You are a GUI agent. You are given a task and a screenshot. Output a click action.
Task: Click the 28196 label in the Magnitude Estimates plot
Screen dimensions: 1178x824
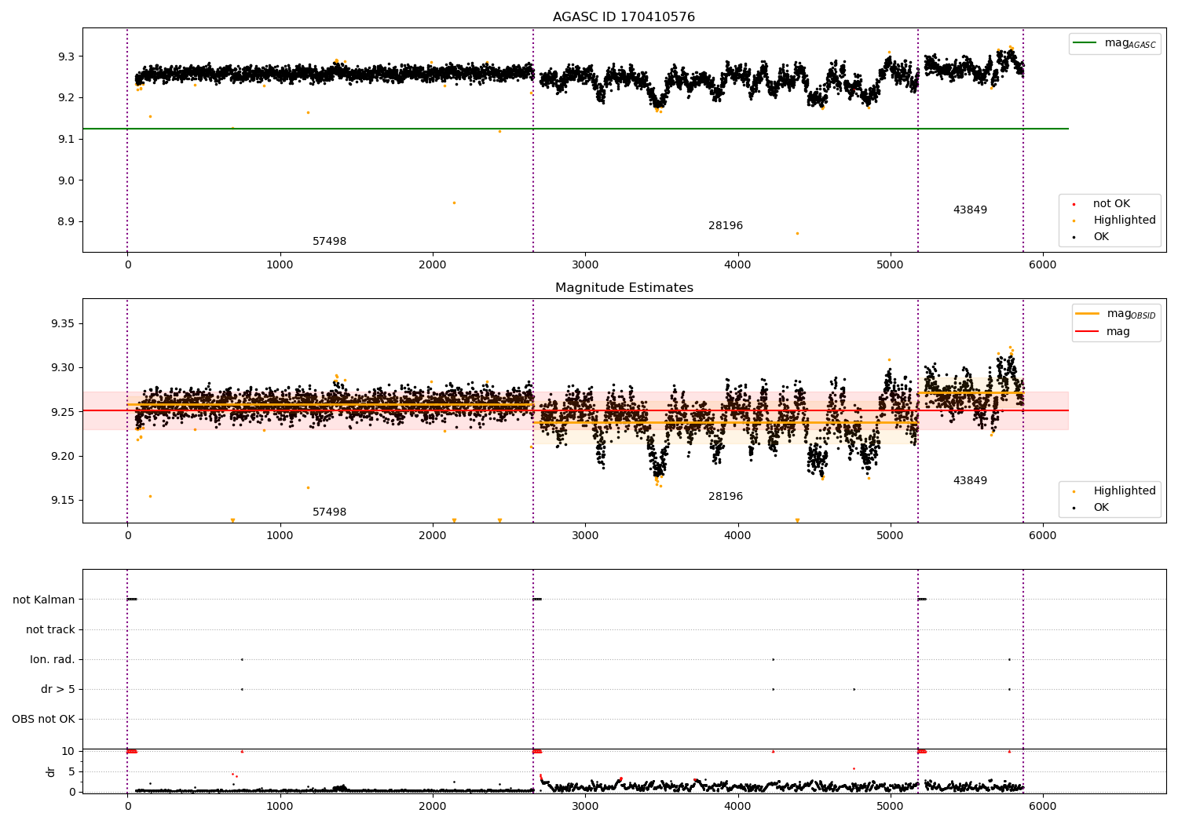(x=726, y=497)
